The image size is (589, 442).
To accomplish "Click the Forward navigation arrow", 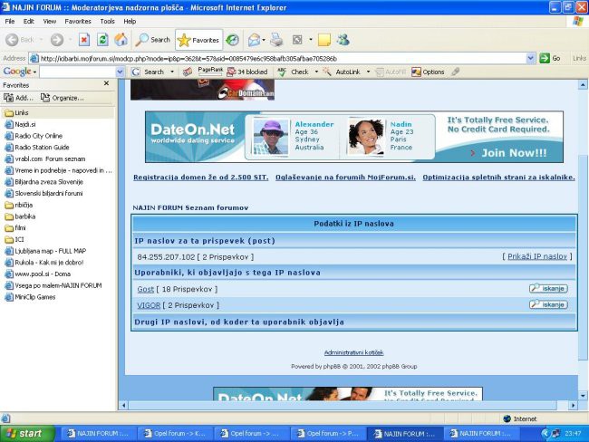I will (57, 40).
